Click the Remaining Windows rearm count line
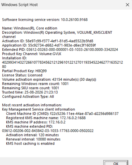The width and height of the screenshot is (132, 165). point(35,84)
